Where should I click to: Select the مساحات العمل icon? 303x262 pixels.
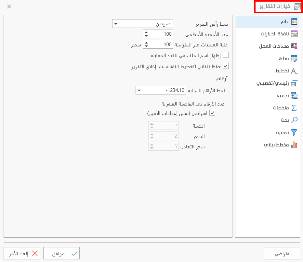tap(294, 46)
